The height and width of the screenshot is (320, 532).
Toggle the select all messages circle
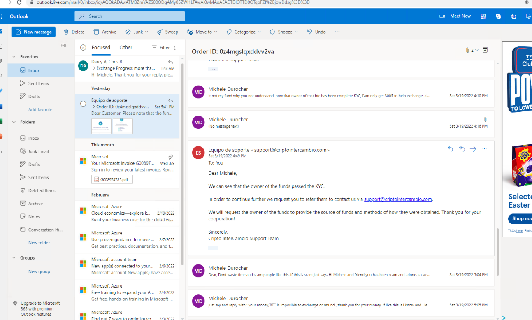pos(83,48)
